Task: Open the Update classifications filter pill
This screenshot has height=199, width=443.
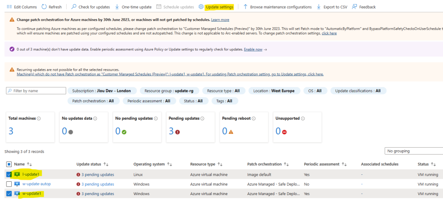Action: [358, 91]
